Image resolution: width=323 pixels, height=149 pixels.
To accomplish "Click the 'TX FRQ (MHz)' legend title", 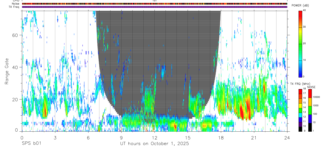I will coord(300,84).
